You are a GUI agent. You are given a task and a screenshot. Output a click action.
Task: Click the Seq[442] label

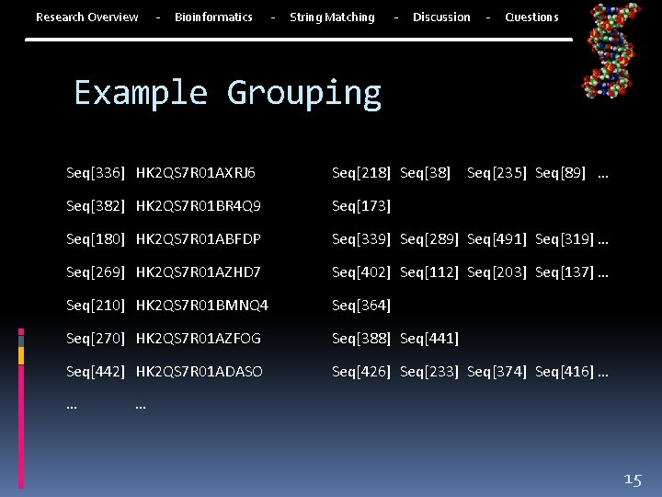tap(96, 372)
